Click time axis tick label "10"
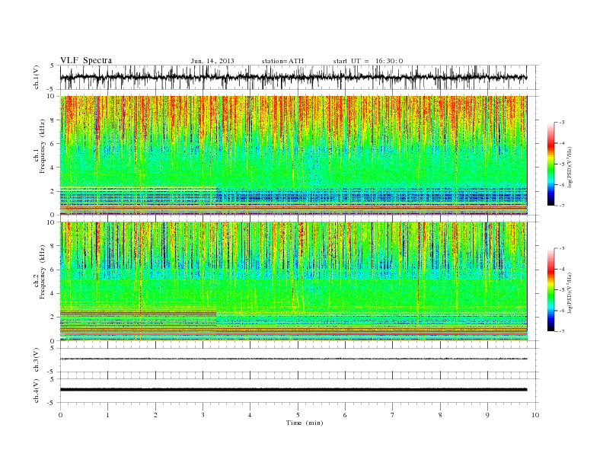The height and width of the screenshot is (466, 603). [x=535, y=415]
